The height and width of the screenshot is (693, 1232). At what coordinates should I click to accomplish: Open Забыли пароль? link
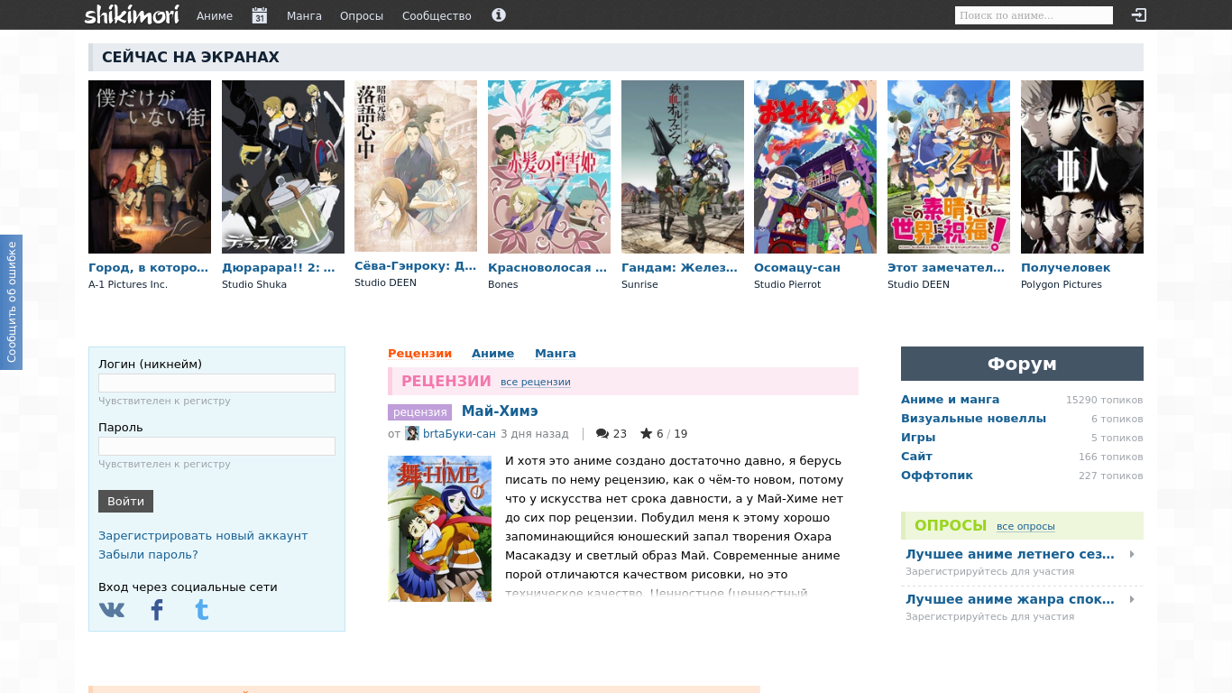148,555
